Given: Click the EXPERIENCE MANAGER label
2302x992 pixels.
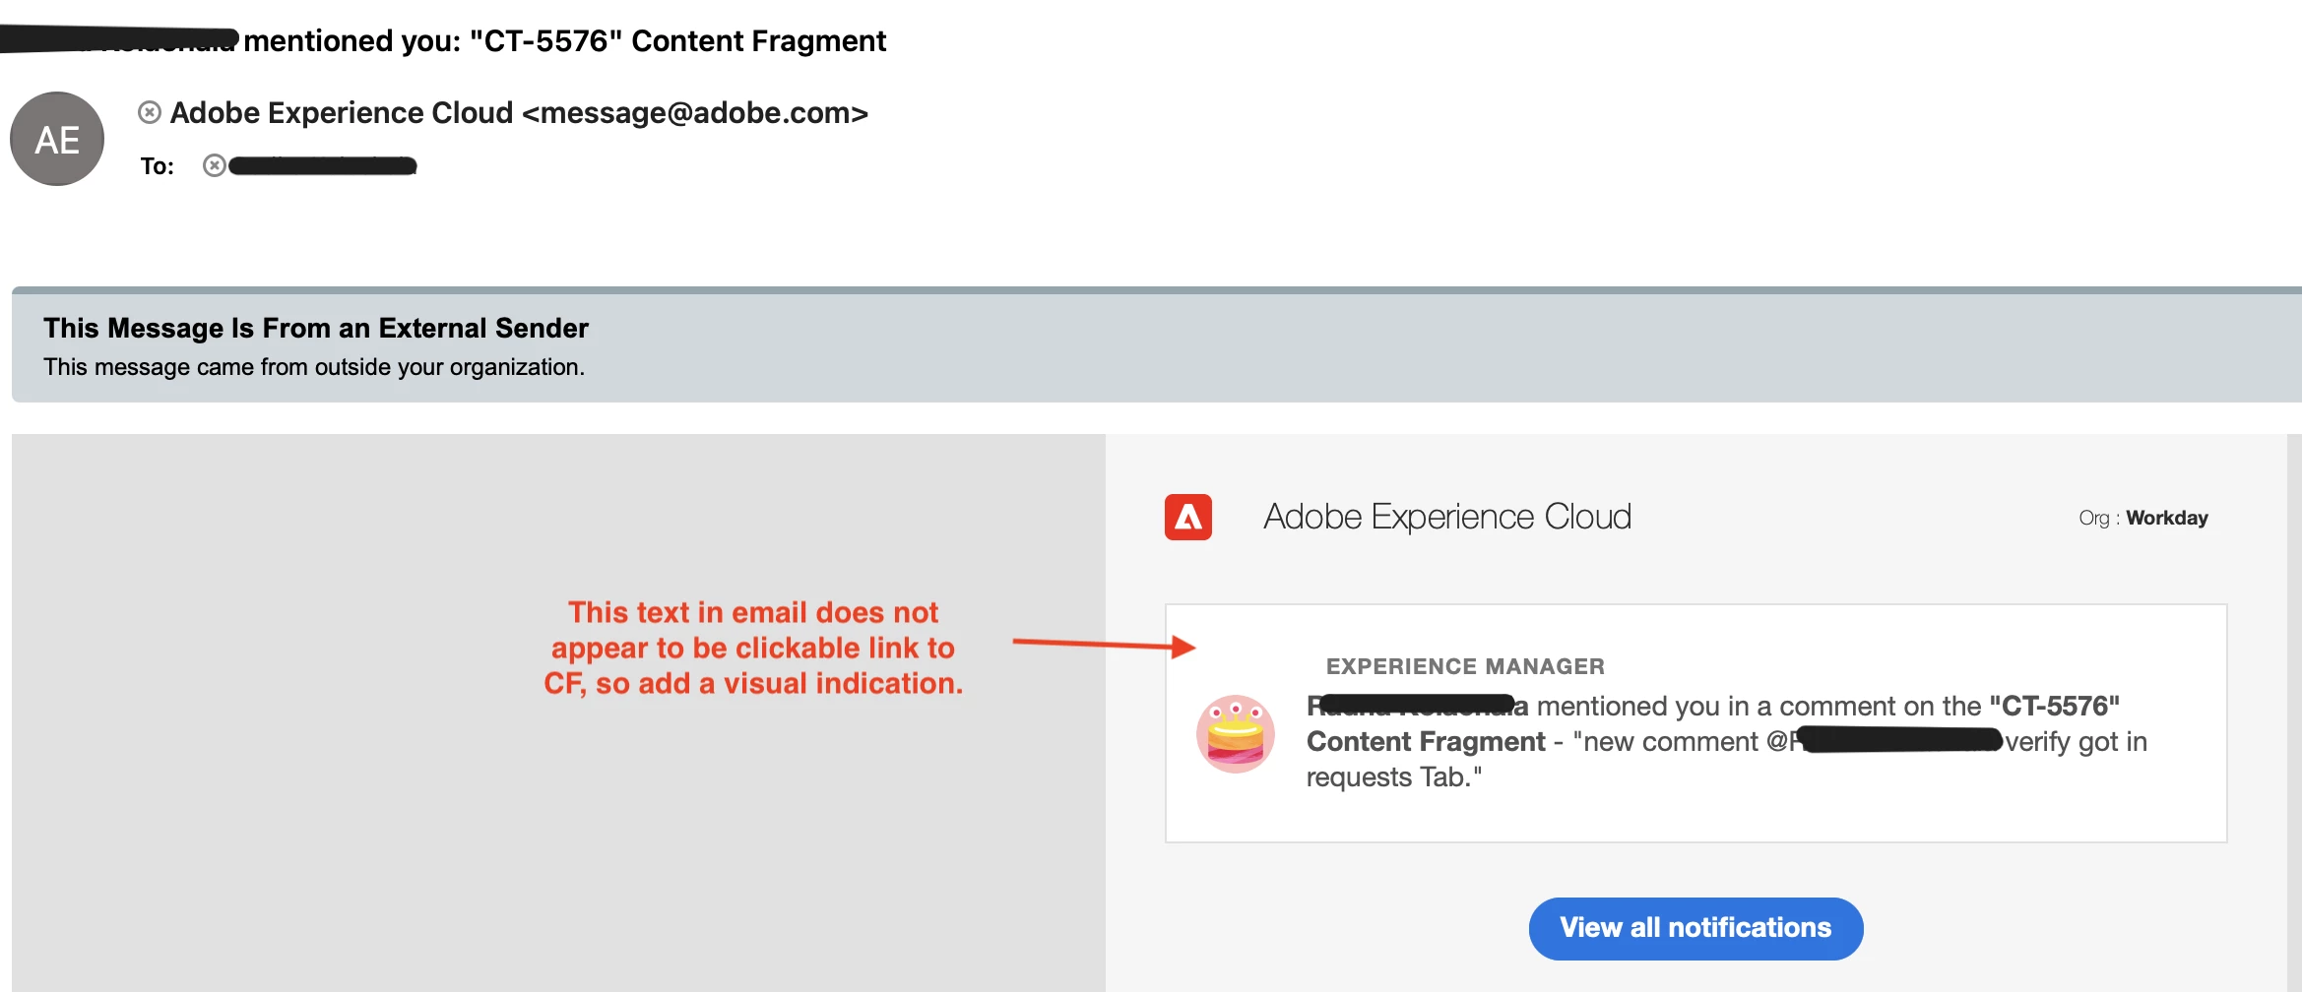Looking at the screenshot, I should tap(1465, 666).
